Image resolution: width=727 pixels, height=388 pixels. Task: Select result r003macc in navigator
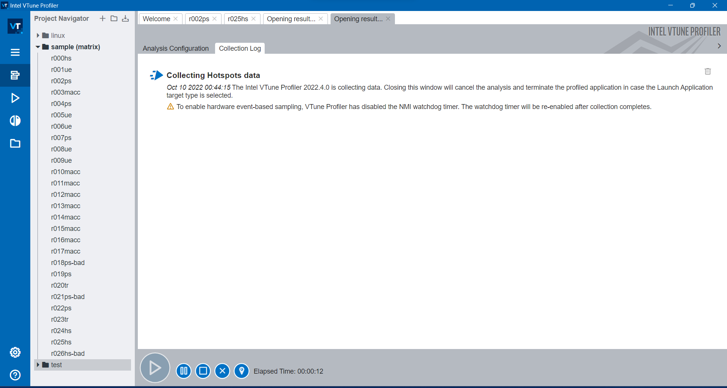(66, 92)
